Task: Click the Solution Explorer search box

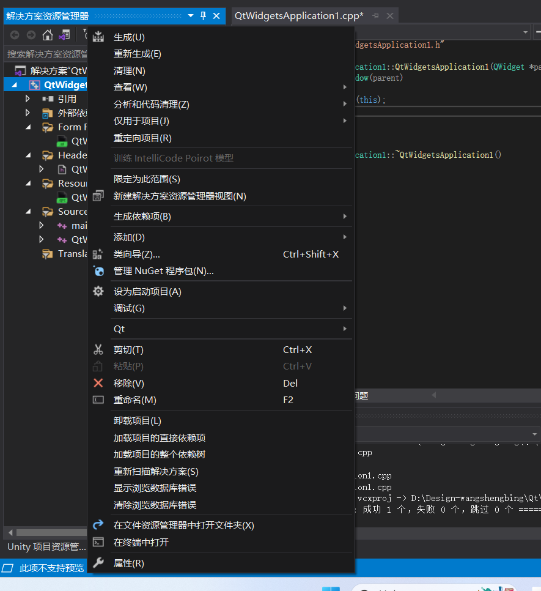Action: [46, 54]
